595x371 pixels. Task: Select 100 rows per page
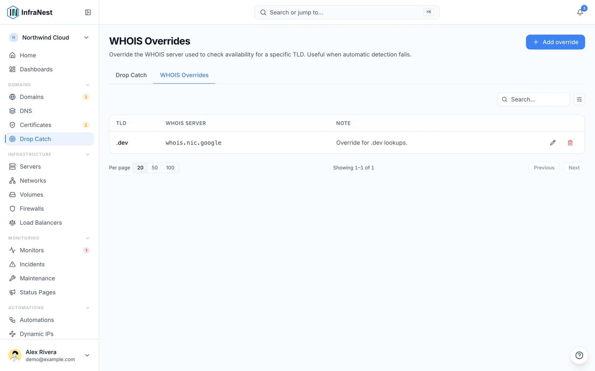pos(170,168)
